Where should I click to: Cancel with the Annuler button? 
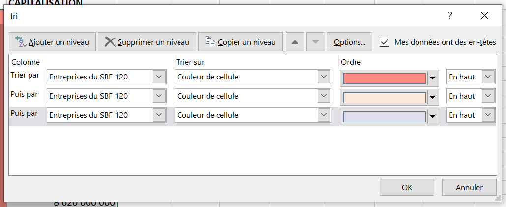tap(469, 187)
